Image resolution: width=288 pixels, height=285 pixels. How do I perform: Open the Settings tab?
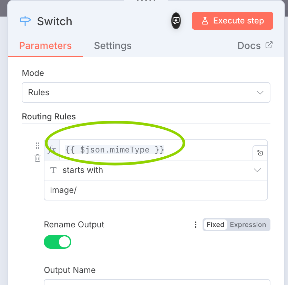[113, 46]
